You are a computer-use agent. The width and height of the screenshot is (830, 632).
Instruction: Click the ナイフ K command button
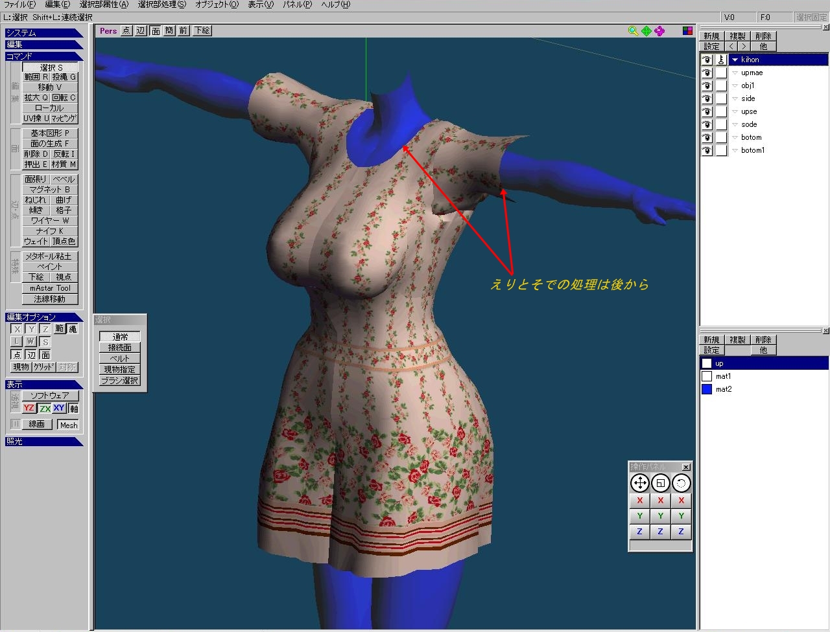pos(50,231)
